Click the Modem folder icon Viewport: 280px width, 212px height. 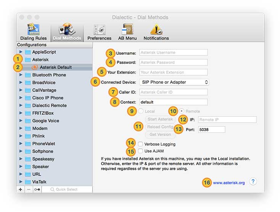pyautogui.click(x=28, y=128)
